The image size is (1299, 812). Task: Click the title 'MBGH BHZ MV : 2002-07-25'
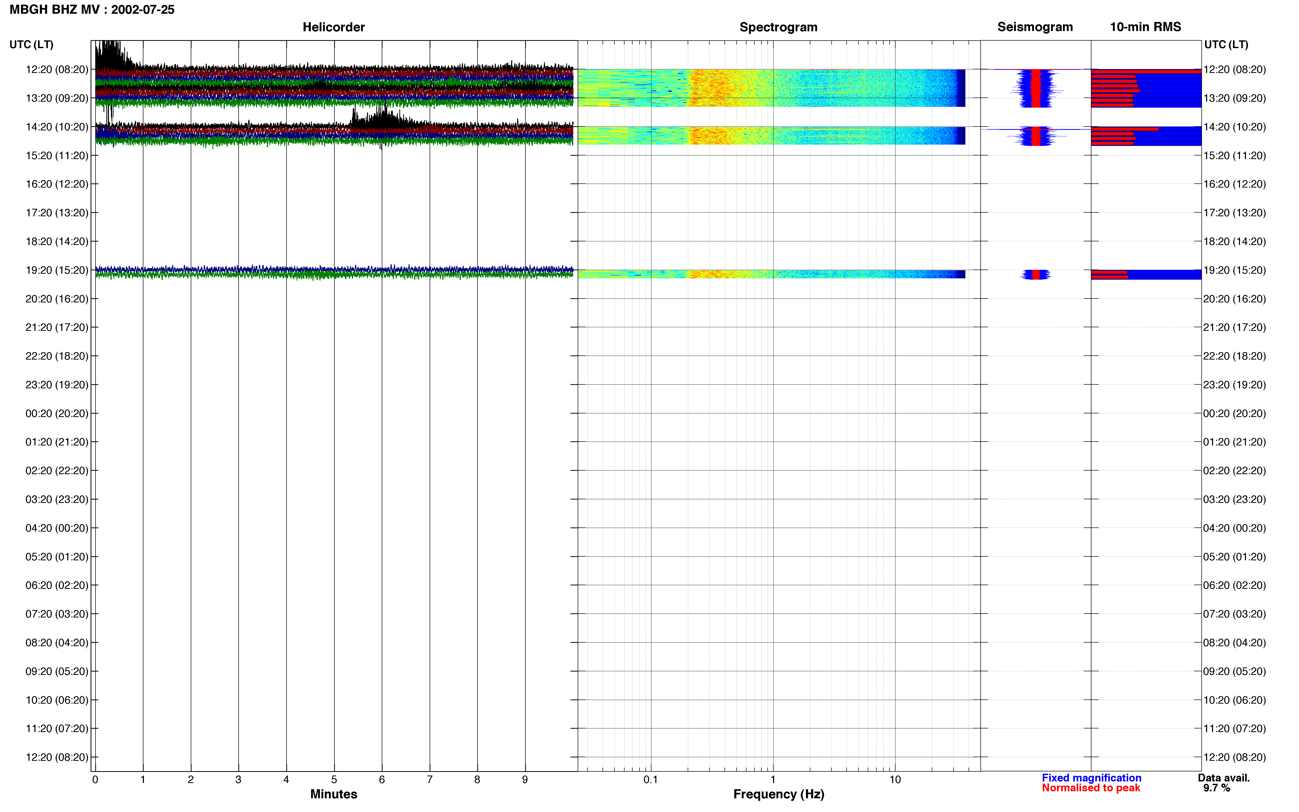(x=92, y=10)
